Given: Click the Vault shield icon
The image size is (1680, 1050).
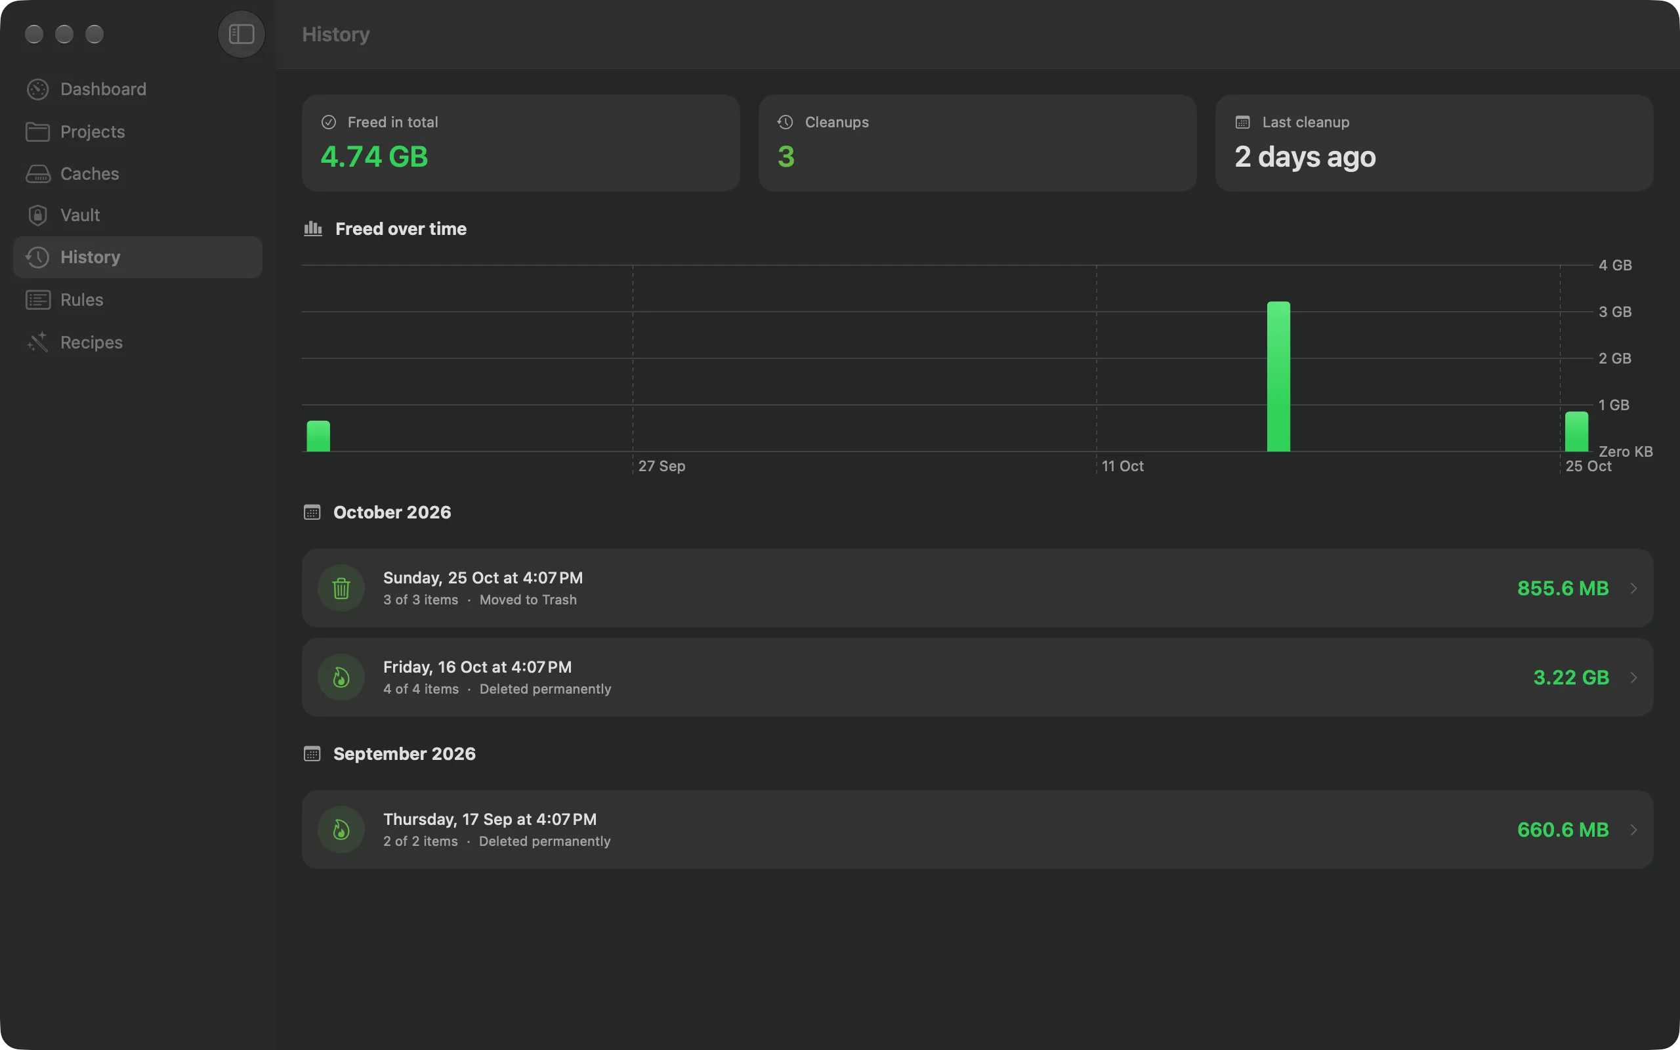Looking at the screenshot, I should (x=37, y=215).
